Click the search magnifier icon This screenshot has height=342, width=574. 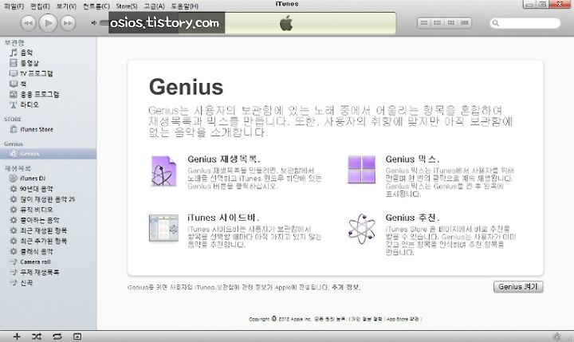click(496, 23)
